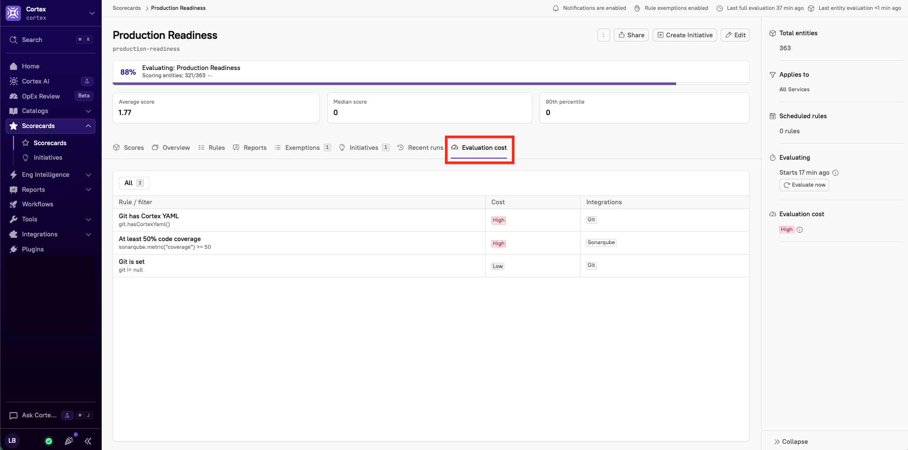
Task: Click the LB user avatar
Action: coord(12,441)
